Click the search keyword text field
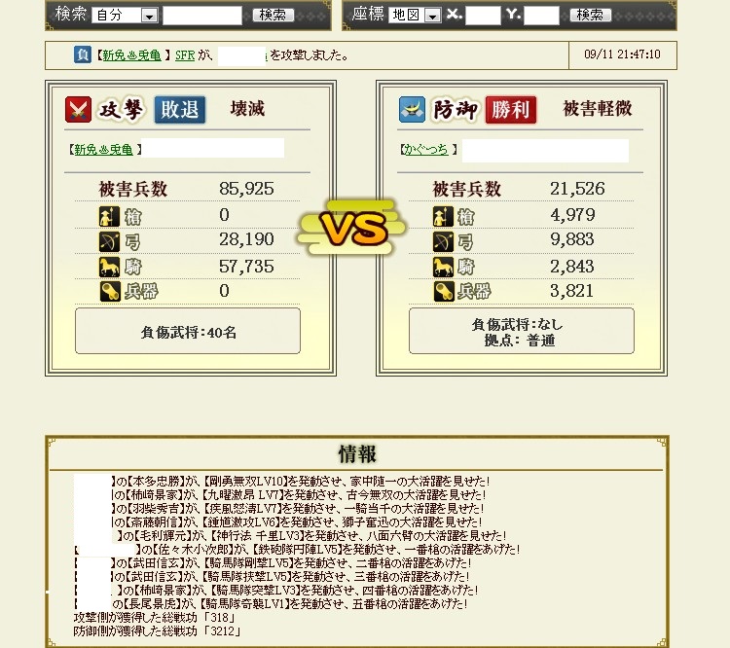The height and width of the screenshot is (648, 730). click(202, 16)
